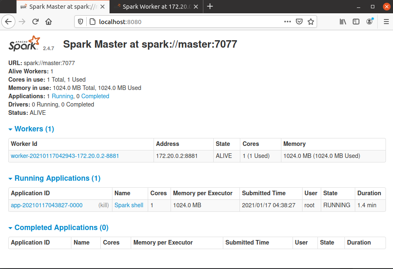The image size is (393, 269).
Task: Bookmark this page with star
Action: (311, 22)
